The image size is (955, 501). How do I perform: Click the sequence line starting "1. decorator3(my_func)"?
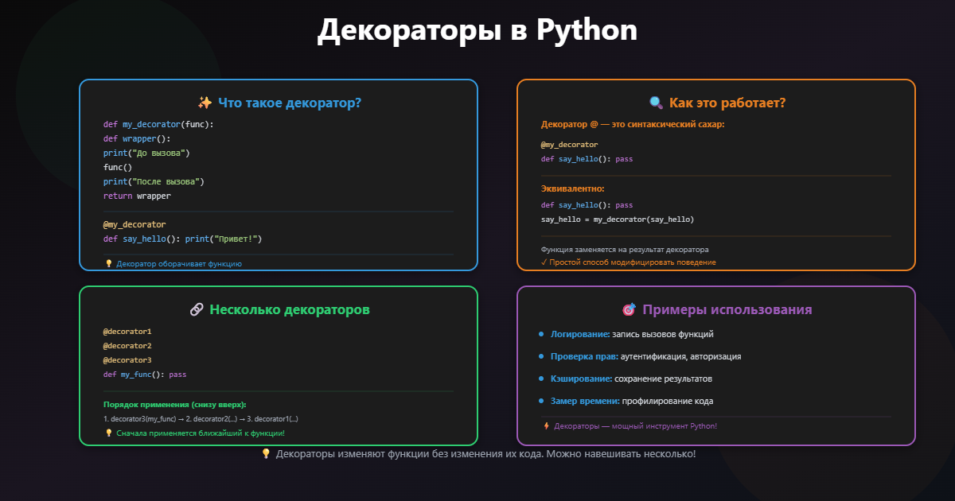pyautogui.click(x=201, y=418)
